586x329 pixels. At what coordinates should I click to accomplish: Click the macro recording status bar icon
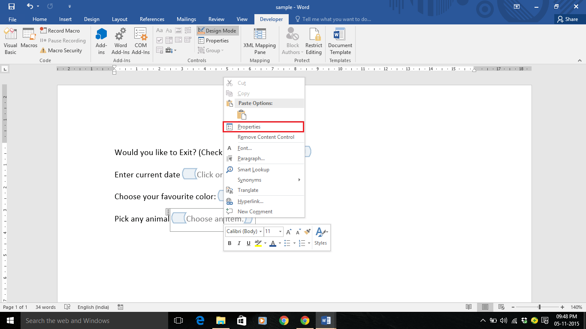pyautogui.click(x=121, y=307)
